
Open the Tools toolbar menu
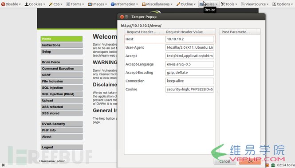pos(229,4)
